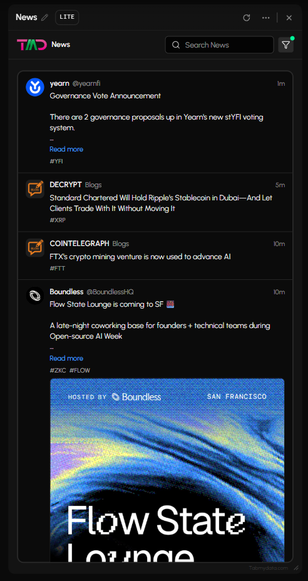Open the @yearnfi handle
The image size is (308, 581).
(86, 84)
